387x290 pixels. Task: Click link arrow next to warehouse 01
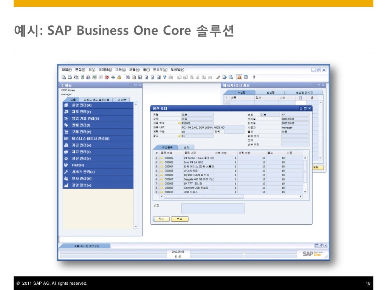[180, 136]
